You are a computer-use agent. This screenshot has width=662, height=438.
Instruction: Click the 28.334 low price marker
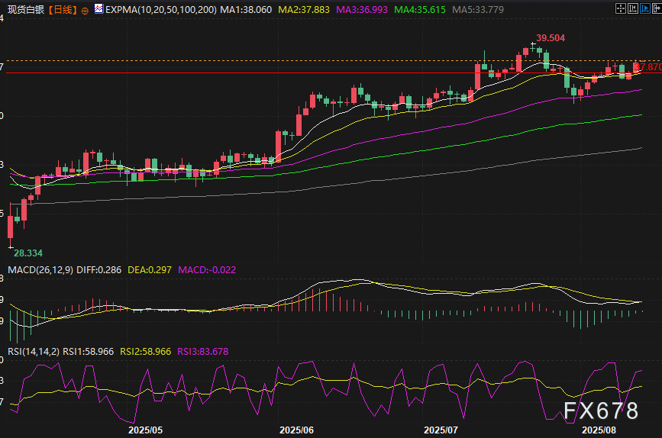tap(29, 252)
